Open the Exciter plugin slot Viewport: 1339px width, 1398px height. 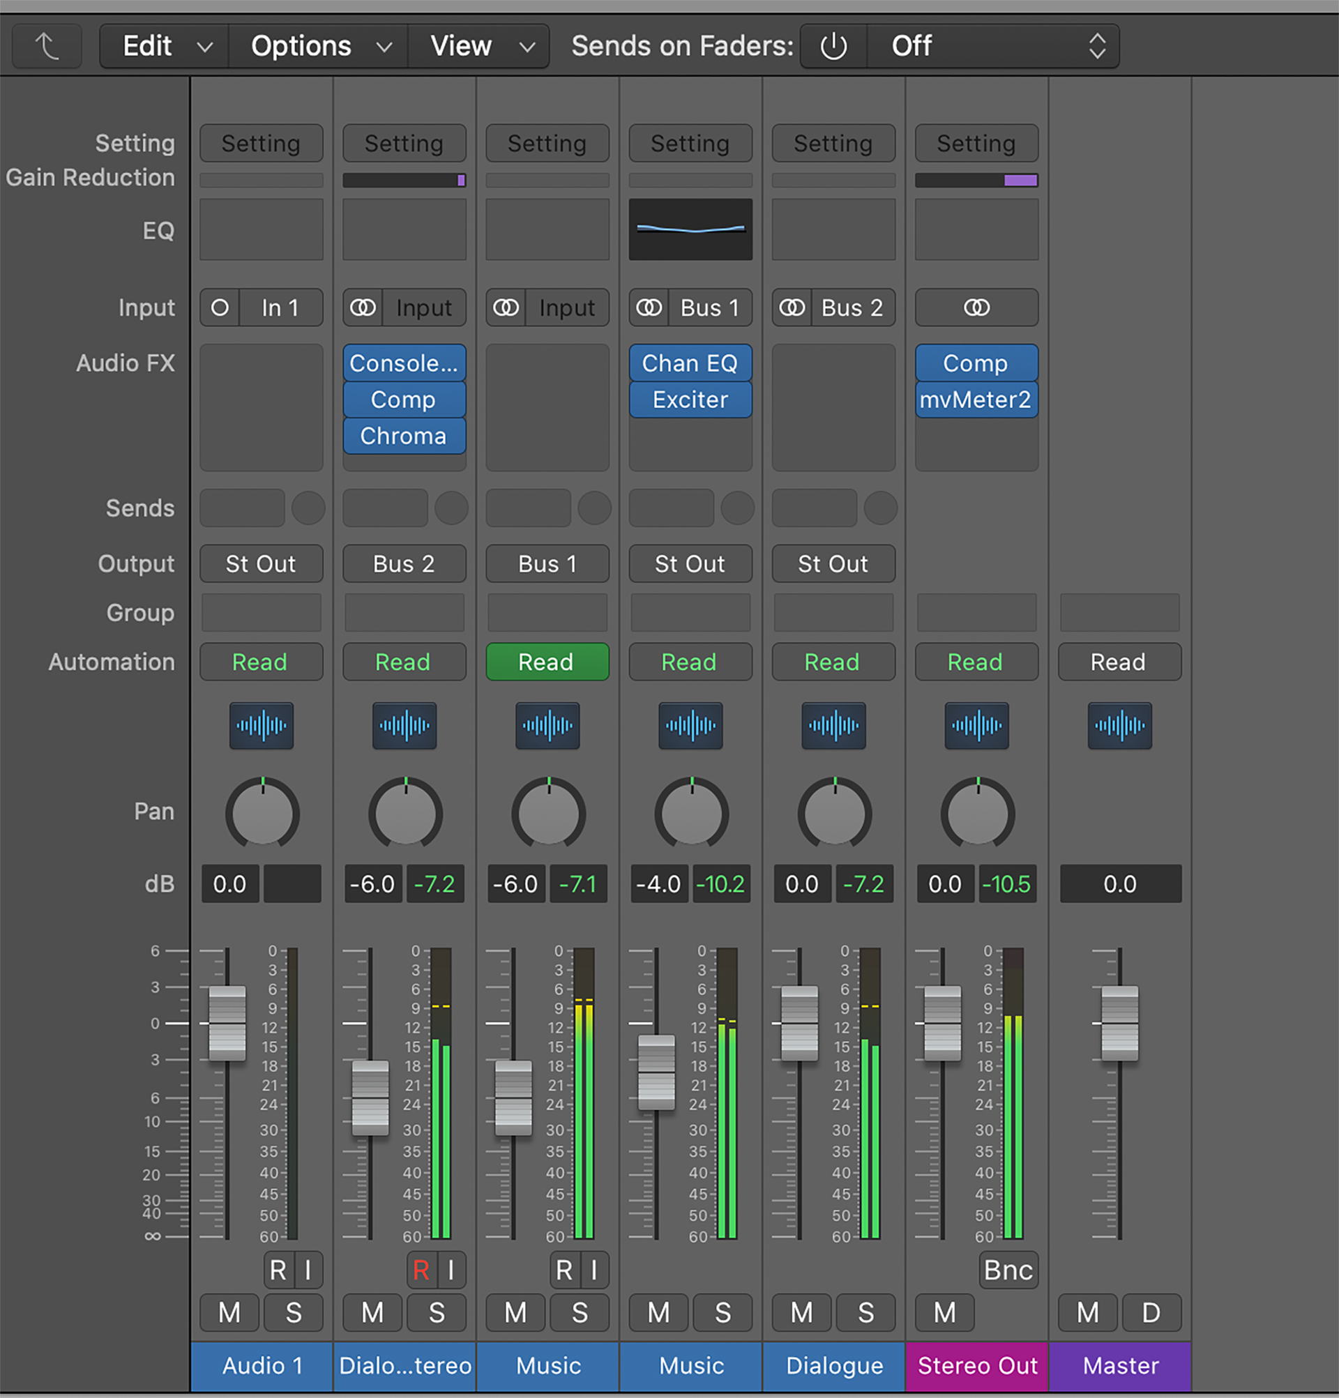[690, 400]
